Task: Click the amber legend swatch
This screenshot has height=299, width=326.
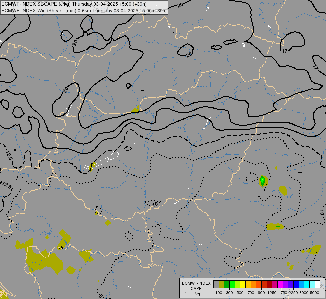Action: click(x=248, y=284)
